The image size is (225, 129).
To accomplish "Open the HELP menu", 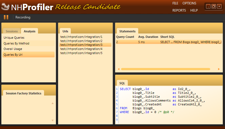I will [x=194, y=10].
